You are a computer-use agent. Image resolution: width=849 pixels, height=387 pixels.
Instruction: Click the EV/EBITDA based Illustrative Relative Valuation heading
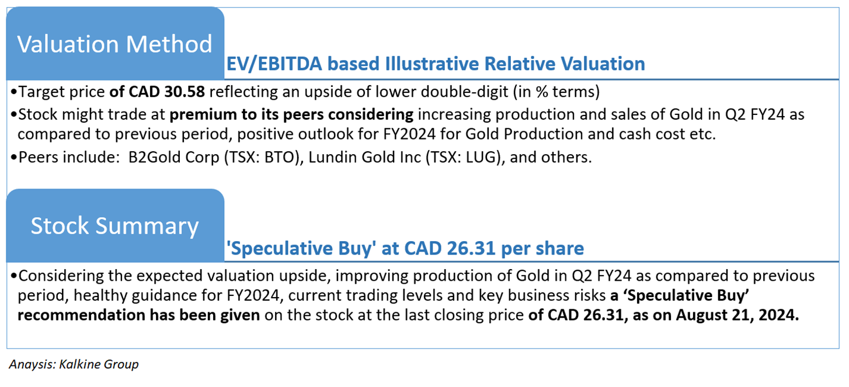[x=435, y=64]
